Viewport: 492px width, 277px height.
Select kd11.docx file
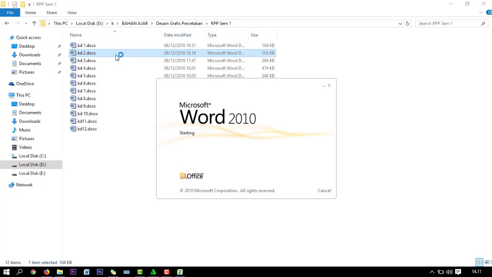tap(83, 121)
